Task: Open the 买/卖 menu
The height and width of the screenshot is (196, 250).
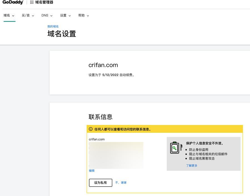Action: pyautogui.click(x=28, y=16)
